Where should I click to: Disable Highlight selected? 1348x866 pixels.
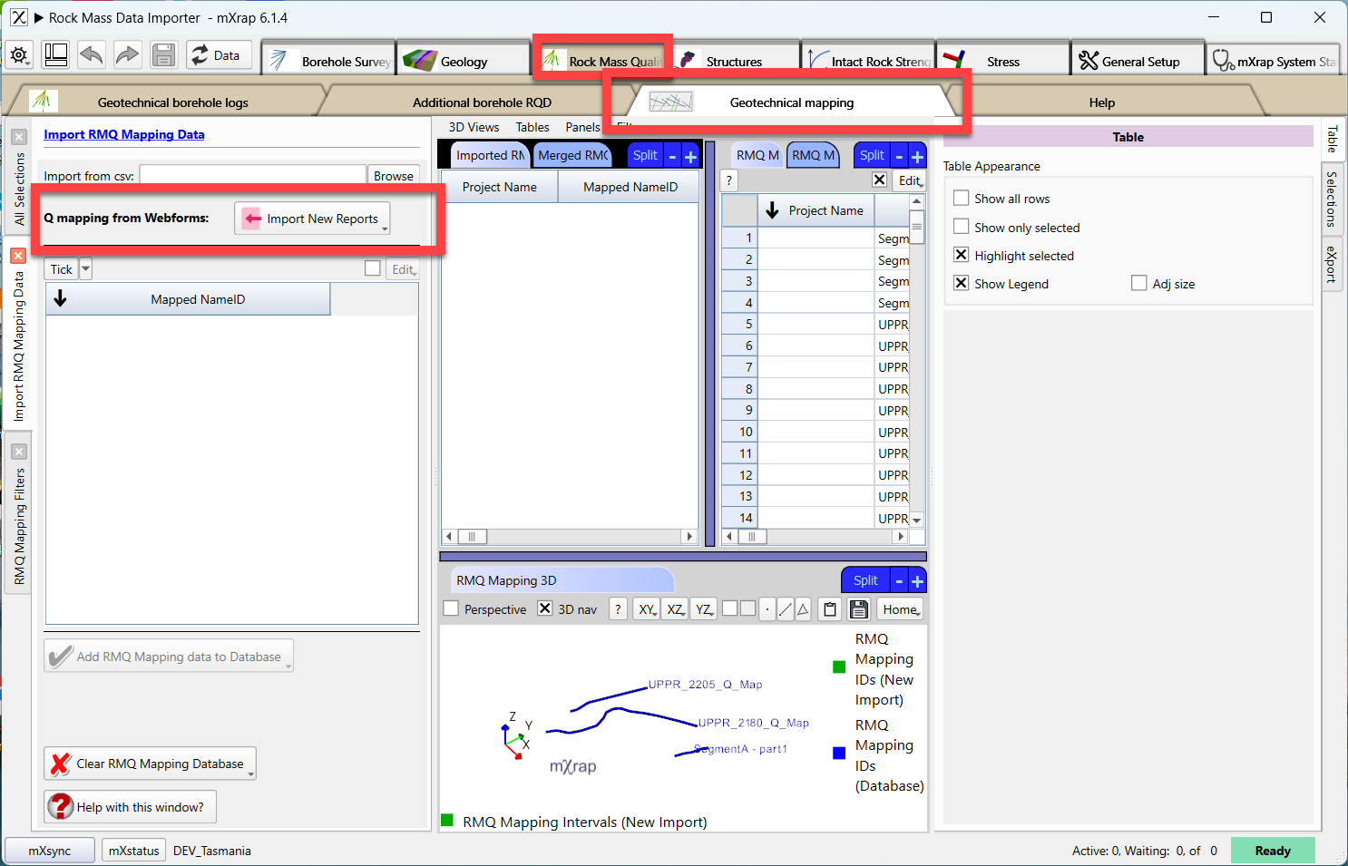coord(961,255)
